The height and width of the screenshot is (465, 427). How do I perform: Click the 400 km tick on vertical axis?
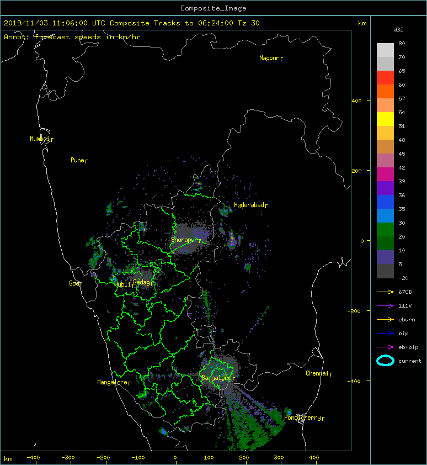357,101
